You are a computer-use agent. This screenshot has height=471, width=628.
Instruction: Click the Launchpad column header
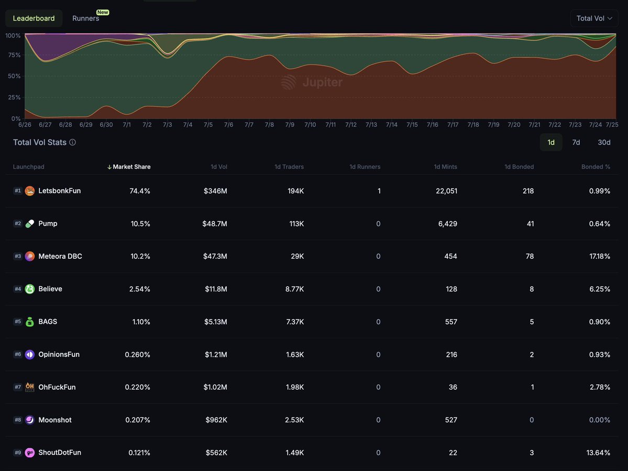coord(28,167)
